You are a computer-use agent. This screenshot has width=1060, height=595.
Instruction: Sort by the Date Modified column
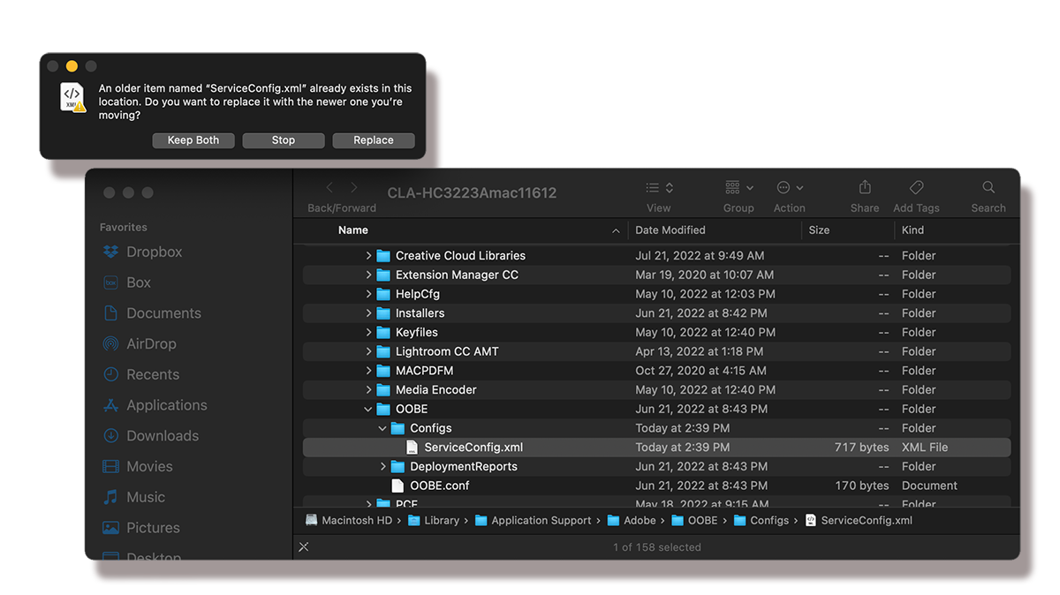point(670,230)
